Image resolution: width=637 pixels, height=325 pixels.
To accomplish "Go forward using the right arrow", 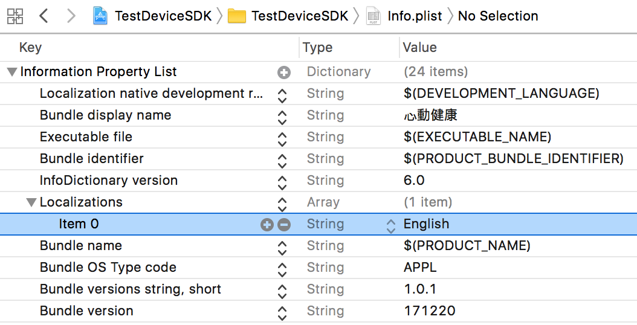I will (71, 16).
